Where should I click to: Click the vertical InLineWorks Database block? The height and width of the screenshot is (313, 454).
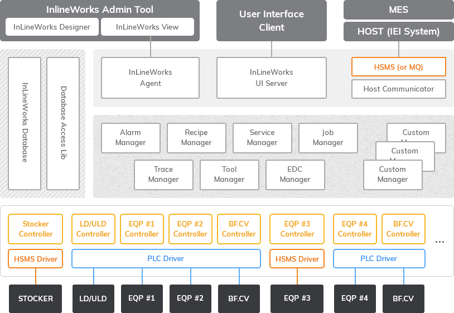click(25, 123)
